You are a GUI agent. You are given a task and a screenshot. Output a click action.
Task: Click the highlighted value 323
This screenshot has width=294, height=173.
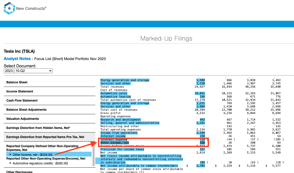coord(202,149)
